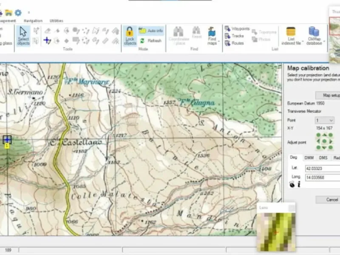The width and height of the screenshot is (340, 255).
Task: Switch to the DMM coordinate tab
Action: click(x=309, y=158)
